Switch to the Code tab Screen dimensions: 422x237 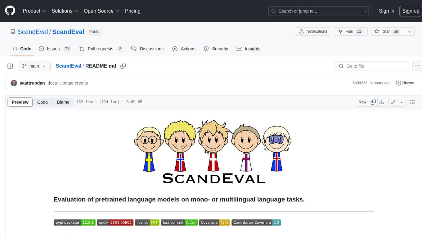22,49
